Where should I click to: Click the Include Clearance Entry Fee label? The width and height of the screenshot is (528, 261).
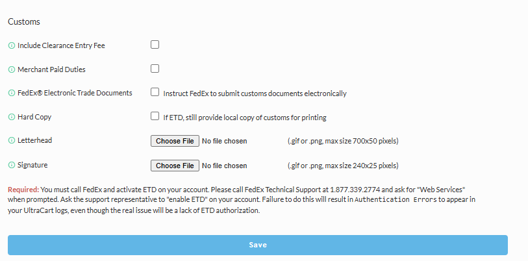(61, 45)
